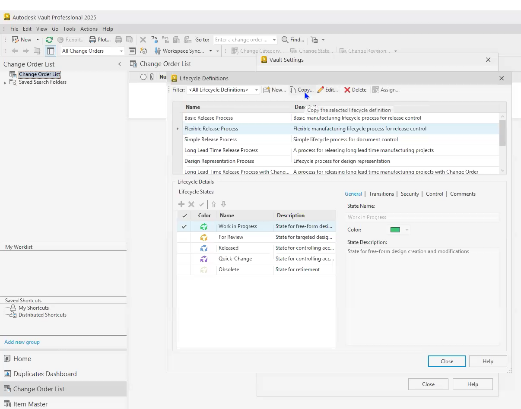Switch to the Comments tab
Viewport: 521px width, 409px height.
[x=463, y=194]
